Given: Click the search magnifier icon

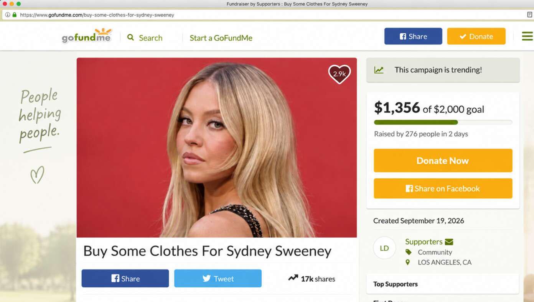Looking at the screenshot, I should pos(131,38).
